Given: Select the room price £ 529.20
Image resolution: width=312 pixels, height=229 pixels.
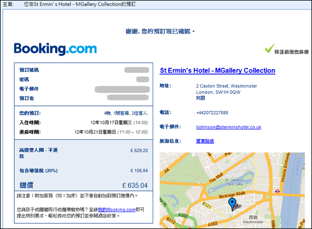Looking at the screenshot, I should coord(139,150).
